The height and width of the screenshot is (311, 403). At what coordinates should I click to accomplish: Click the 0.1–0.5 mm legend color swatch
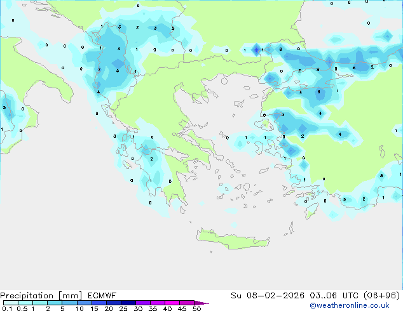tap(11, 303)
